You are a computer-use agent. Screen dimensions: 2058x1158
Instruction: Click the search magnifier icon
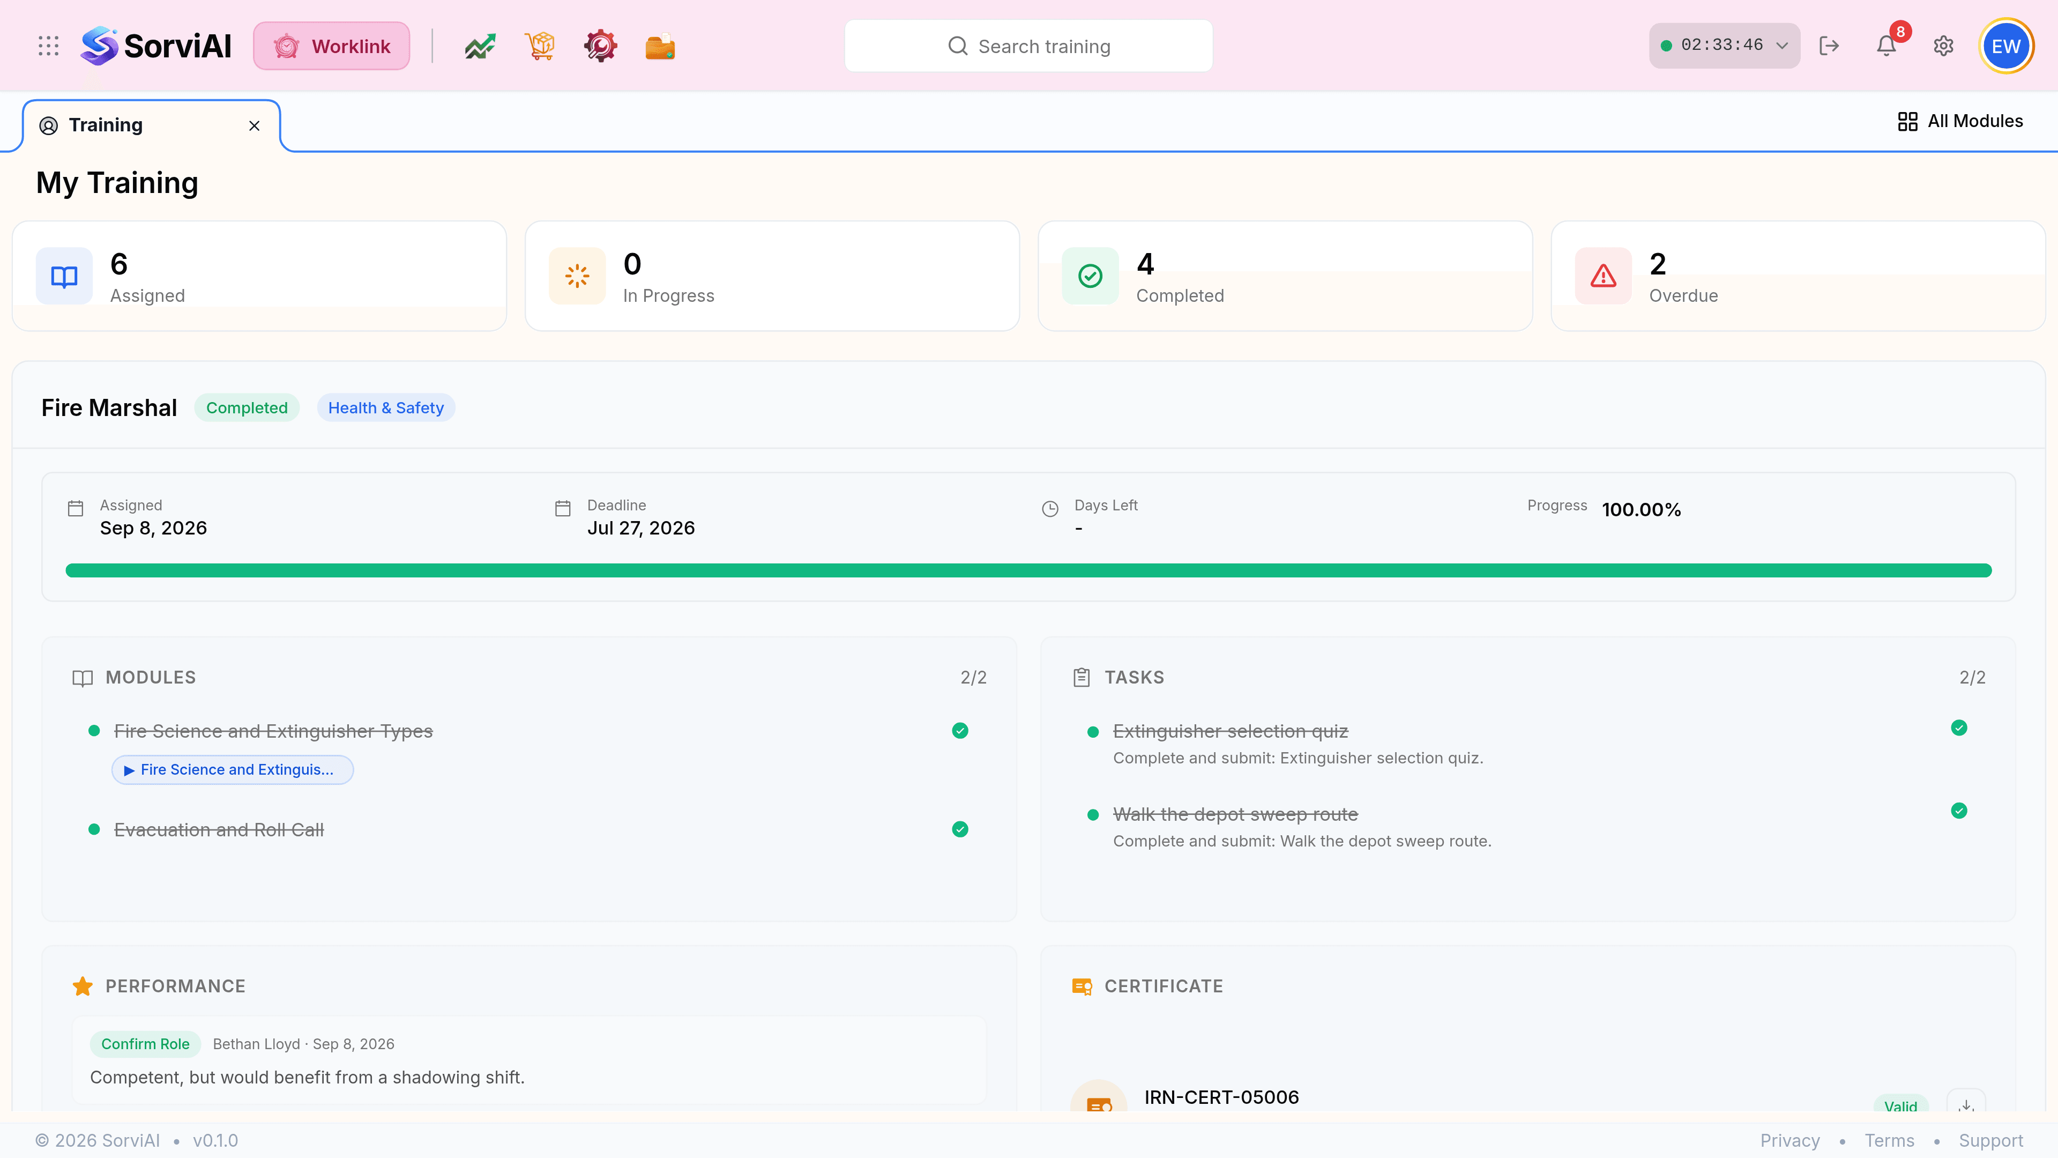(957, 46)
